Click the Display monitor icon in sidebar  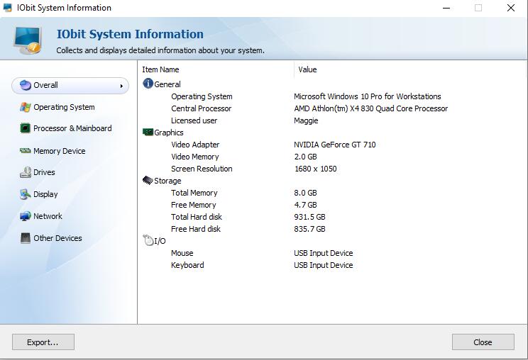[26, 194]
